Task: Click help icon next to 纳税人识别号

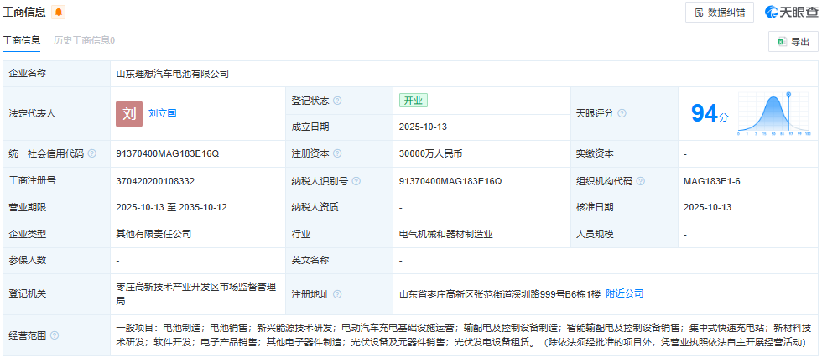Action: (356, 181)
